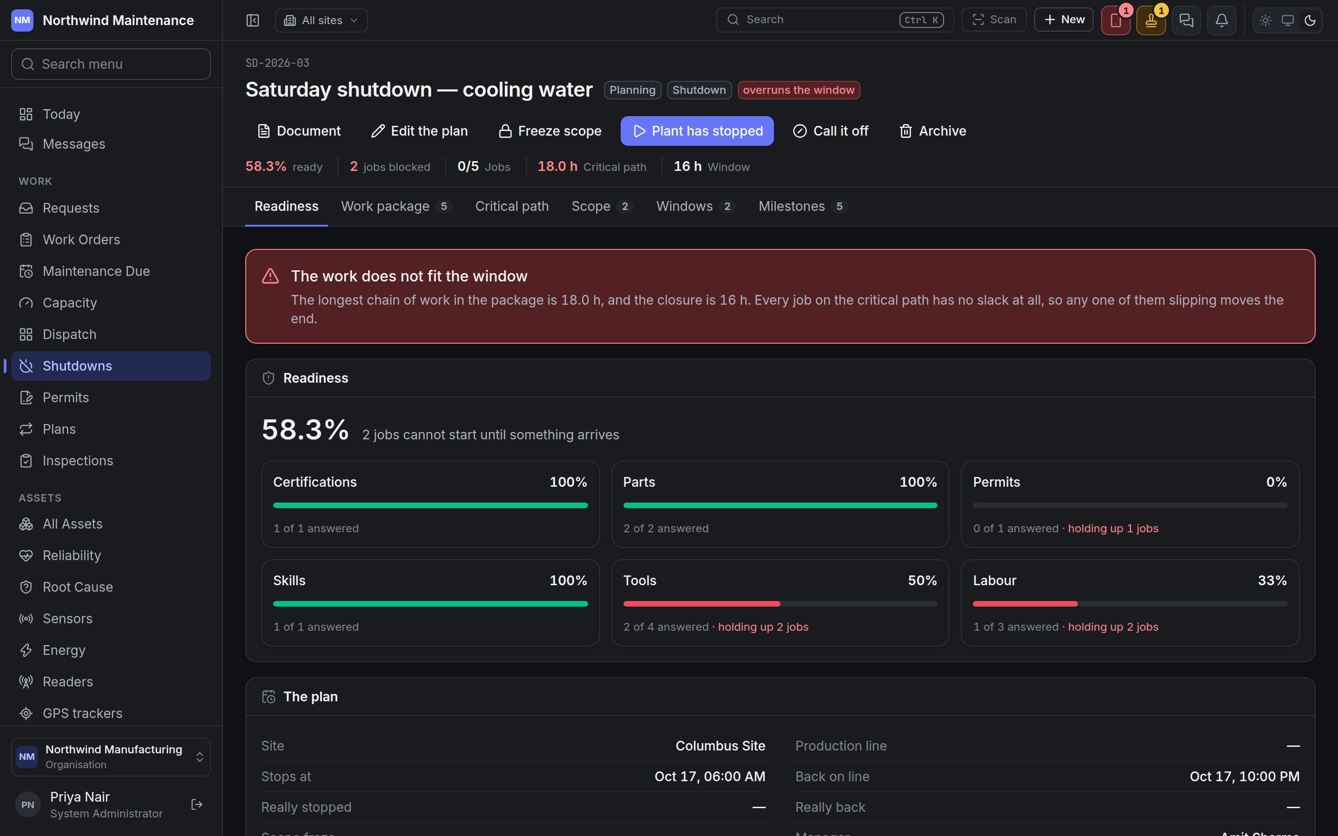Open the New create menu
This screenshot has height=836, width=1338.
coord(1063,20)
